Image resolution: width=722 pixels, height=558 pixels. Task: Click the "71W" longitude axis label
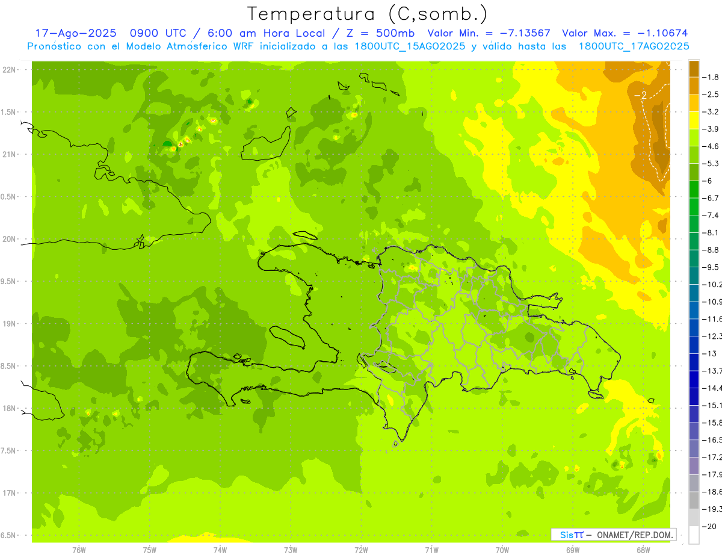coord(431,550)
